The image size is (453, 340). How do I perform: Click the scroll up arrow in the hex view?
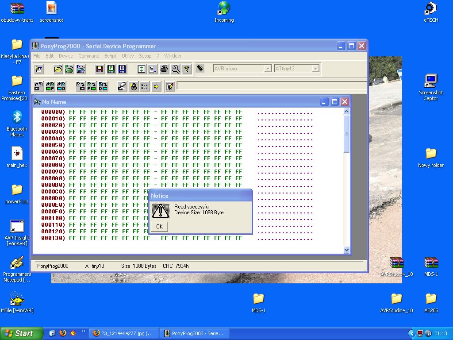coord(347,111)
